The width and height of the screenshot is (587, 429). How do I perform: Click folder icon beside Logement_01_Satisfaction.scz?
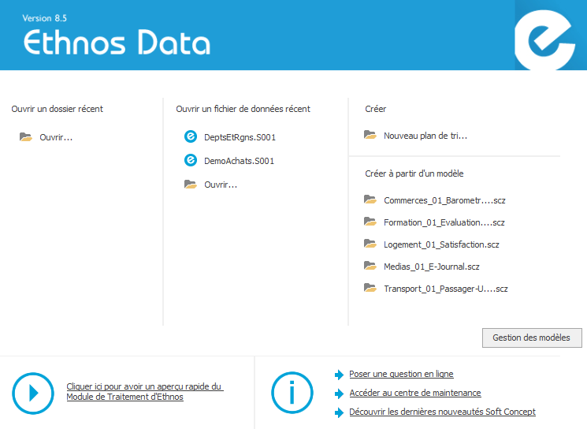click(370, 244)
